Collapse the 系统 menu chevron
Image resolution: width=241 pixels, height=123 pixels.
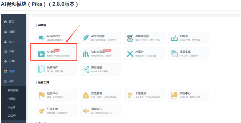point(22,81)
